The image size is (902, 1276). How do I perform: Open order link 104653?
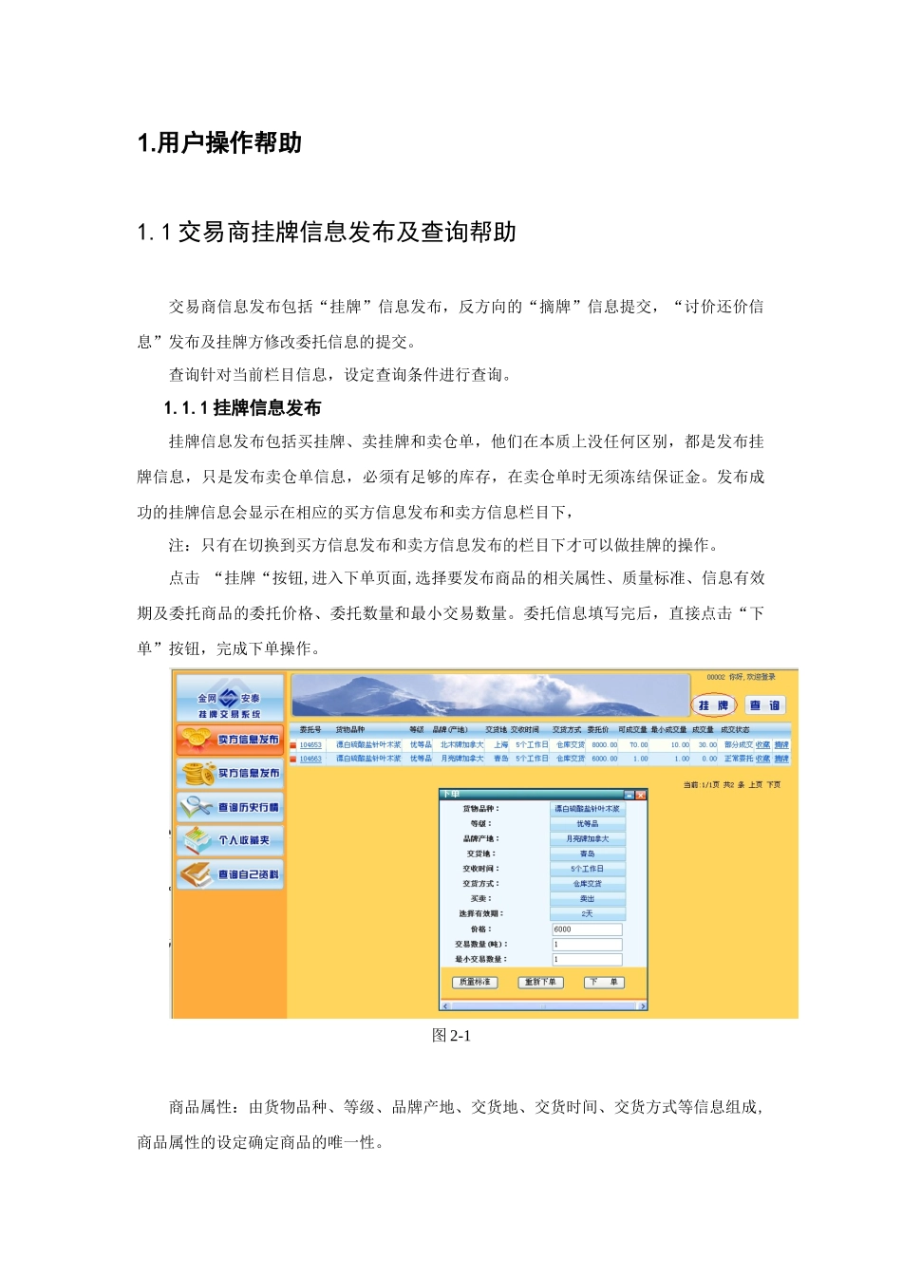(310, 745)
